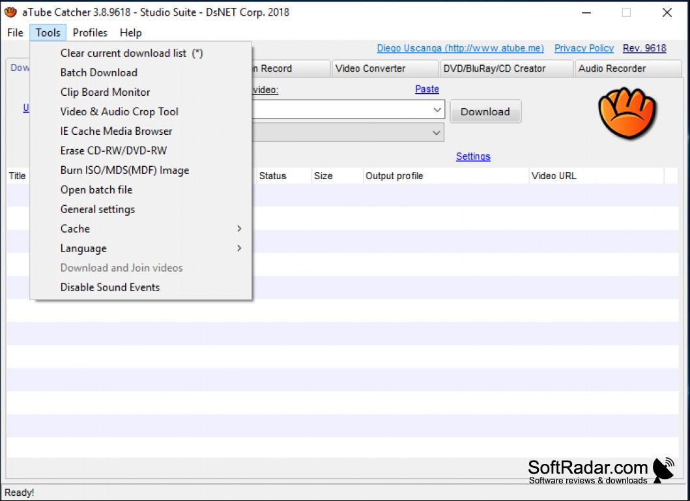
Task: Select Open batch file
Action: pyautogui.click(x=141, y=190)
